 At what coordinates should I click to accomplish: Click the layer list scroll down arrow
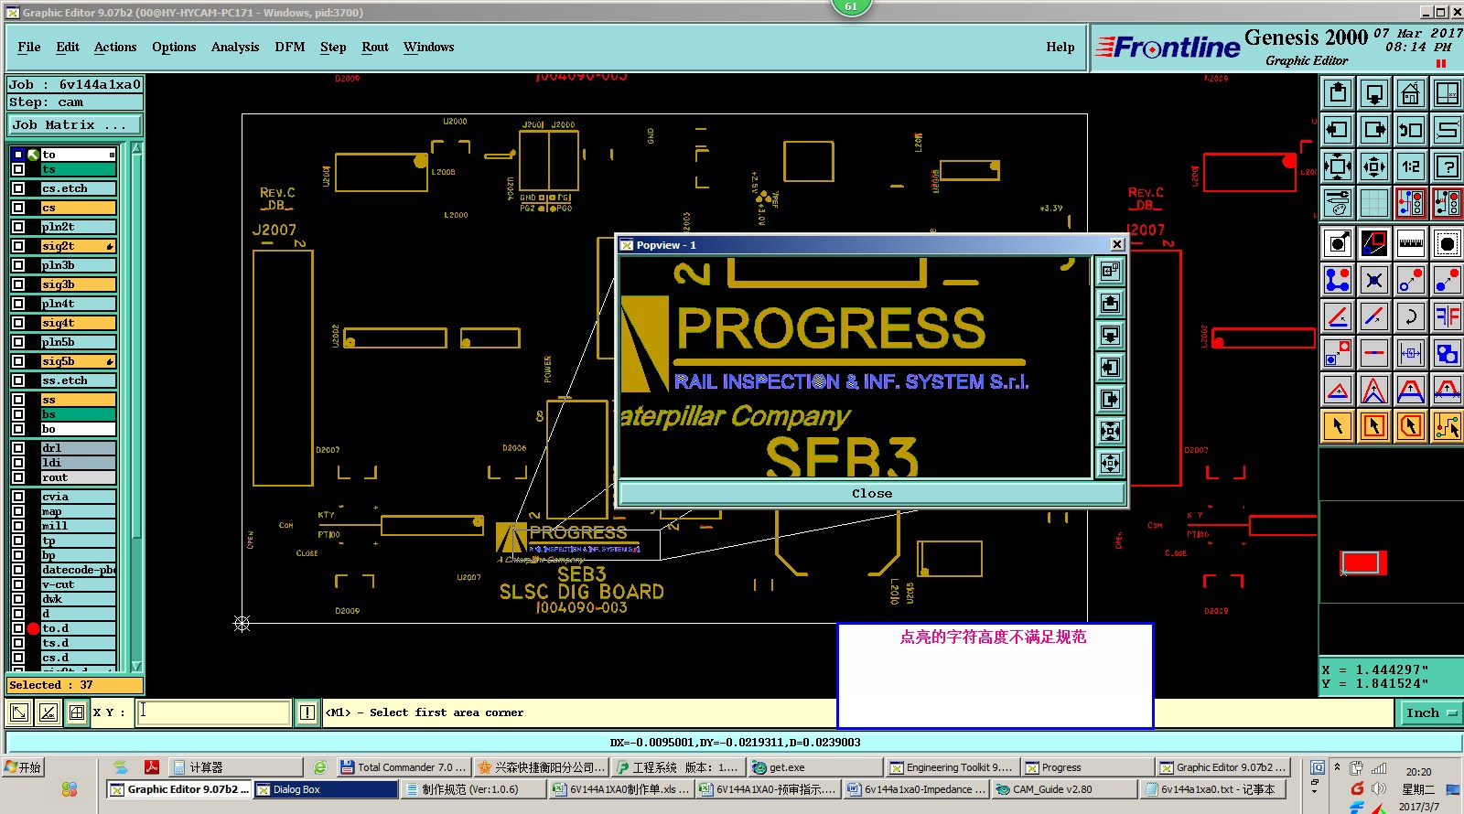click(137, 666)
